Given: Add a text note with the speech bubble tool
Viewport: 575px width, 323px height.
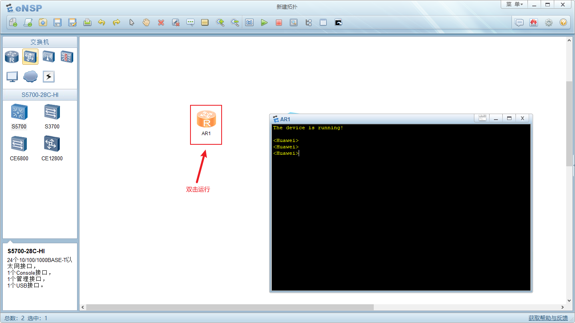Looking at the screenshot, I should (190, 22).
